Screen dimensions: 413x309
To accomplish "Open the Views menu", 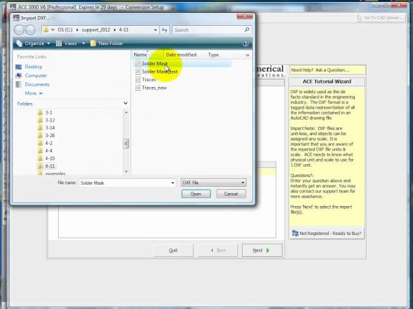I will (x=67, y=44).
